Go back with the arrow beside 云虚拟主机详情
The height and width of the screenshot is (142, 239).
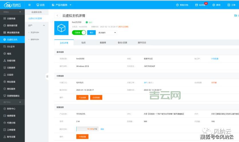coord(57,15)
